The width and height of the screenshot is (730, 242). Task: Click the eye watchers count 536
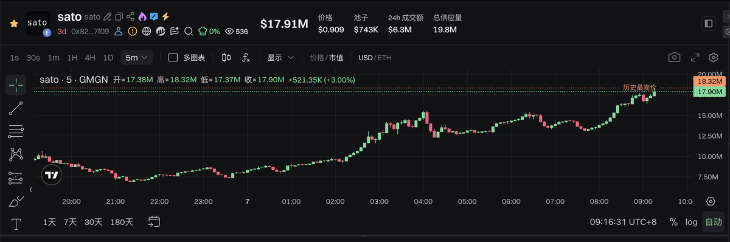(237, 31)
